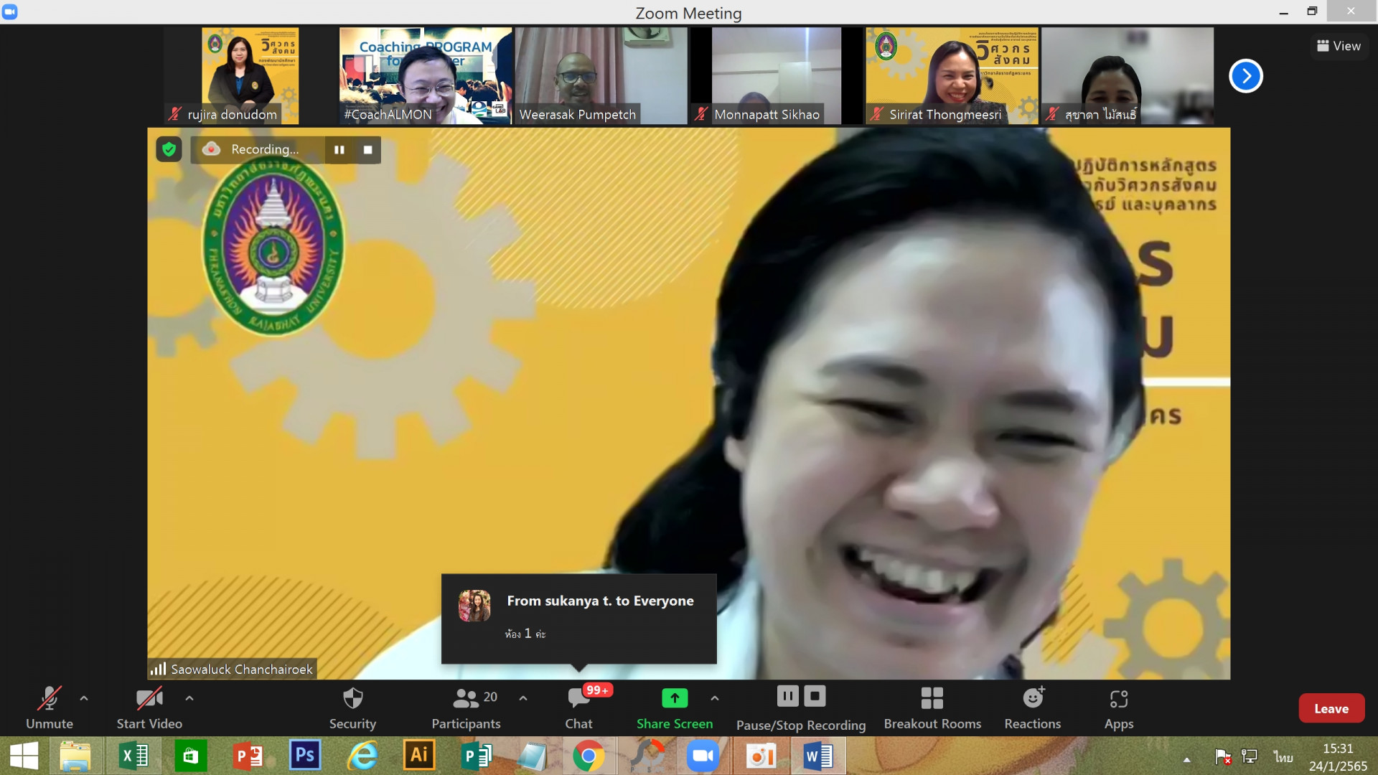Start Video camera toggle
The image size is (1378, 775).
coord(149,708)
